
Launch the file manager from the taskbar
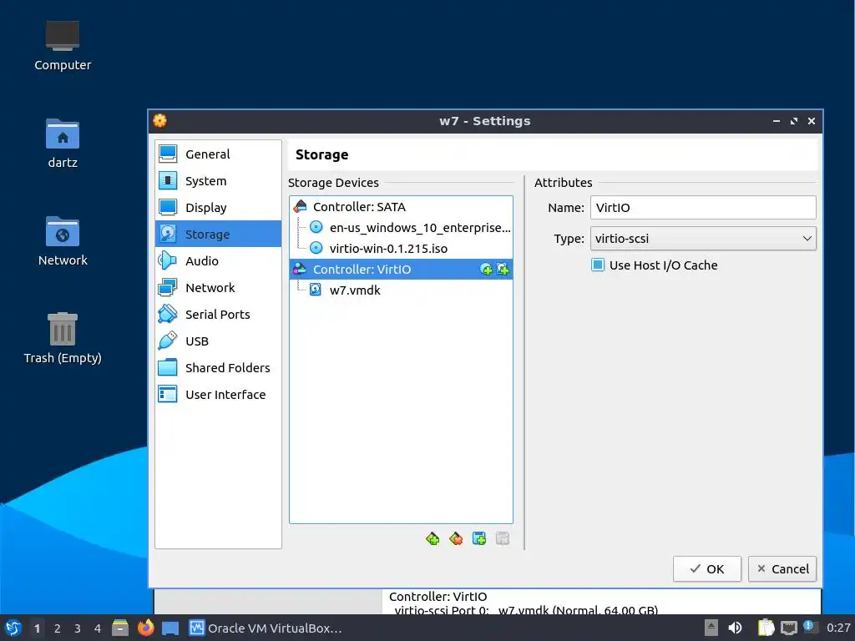[120, 628]
